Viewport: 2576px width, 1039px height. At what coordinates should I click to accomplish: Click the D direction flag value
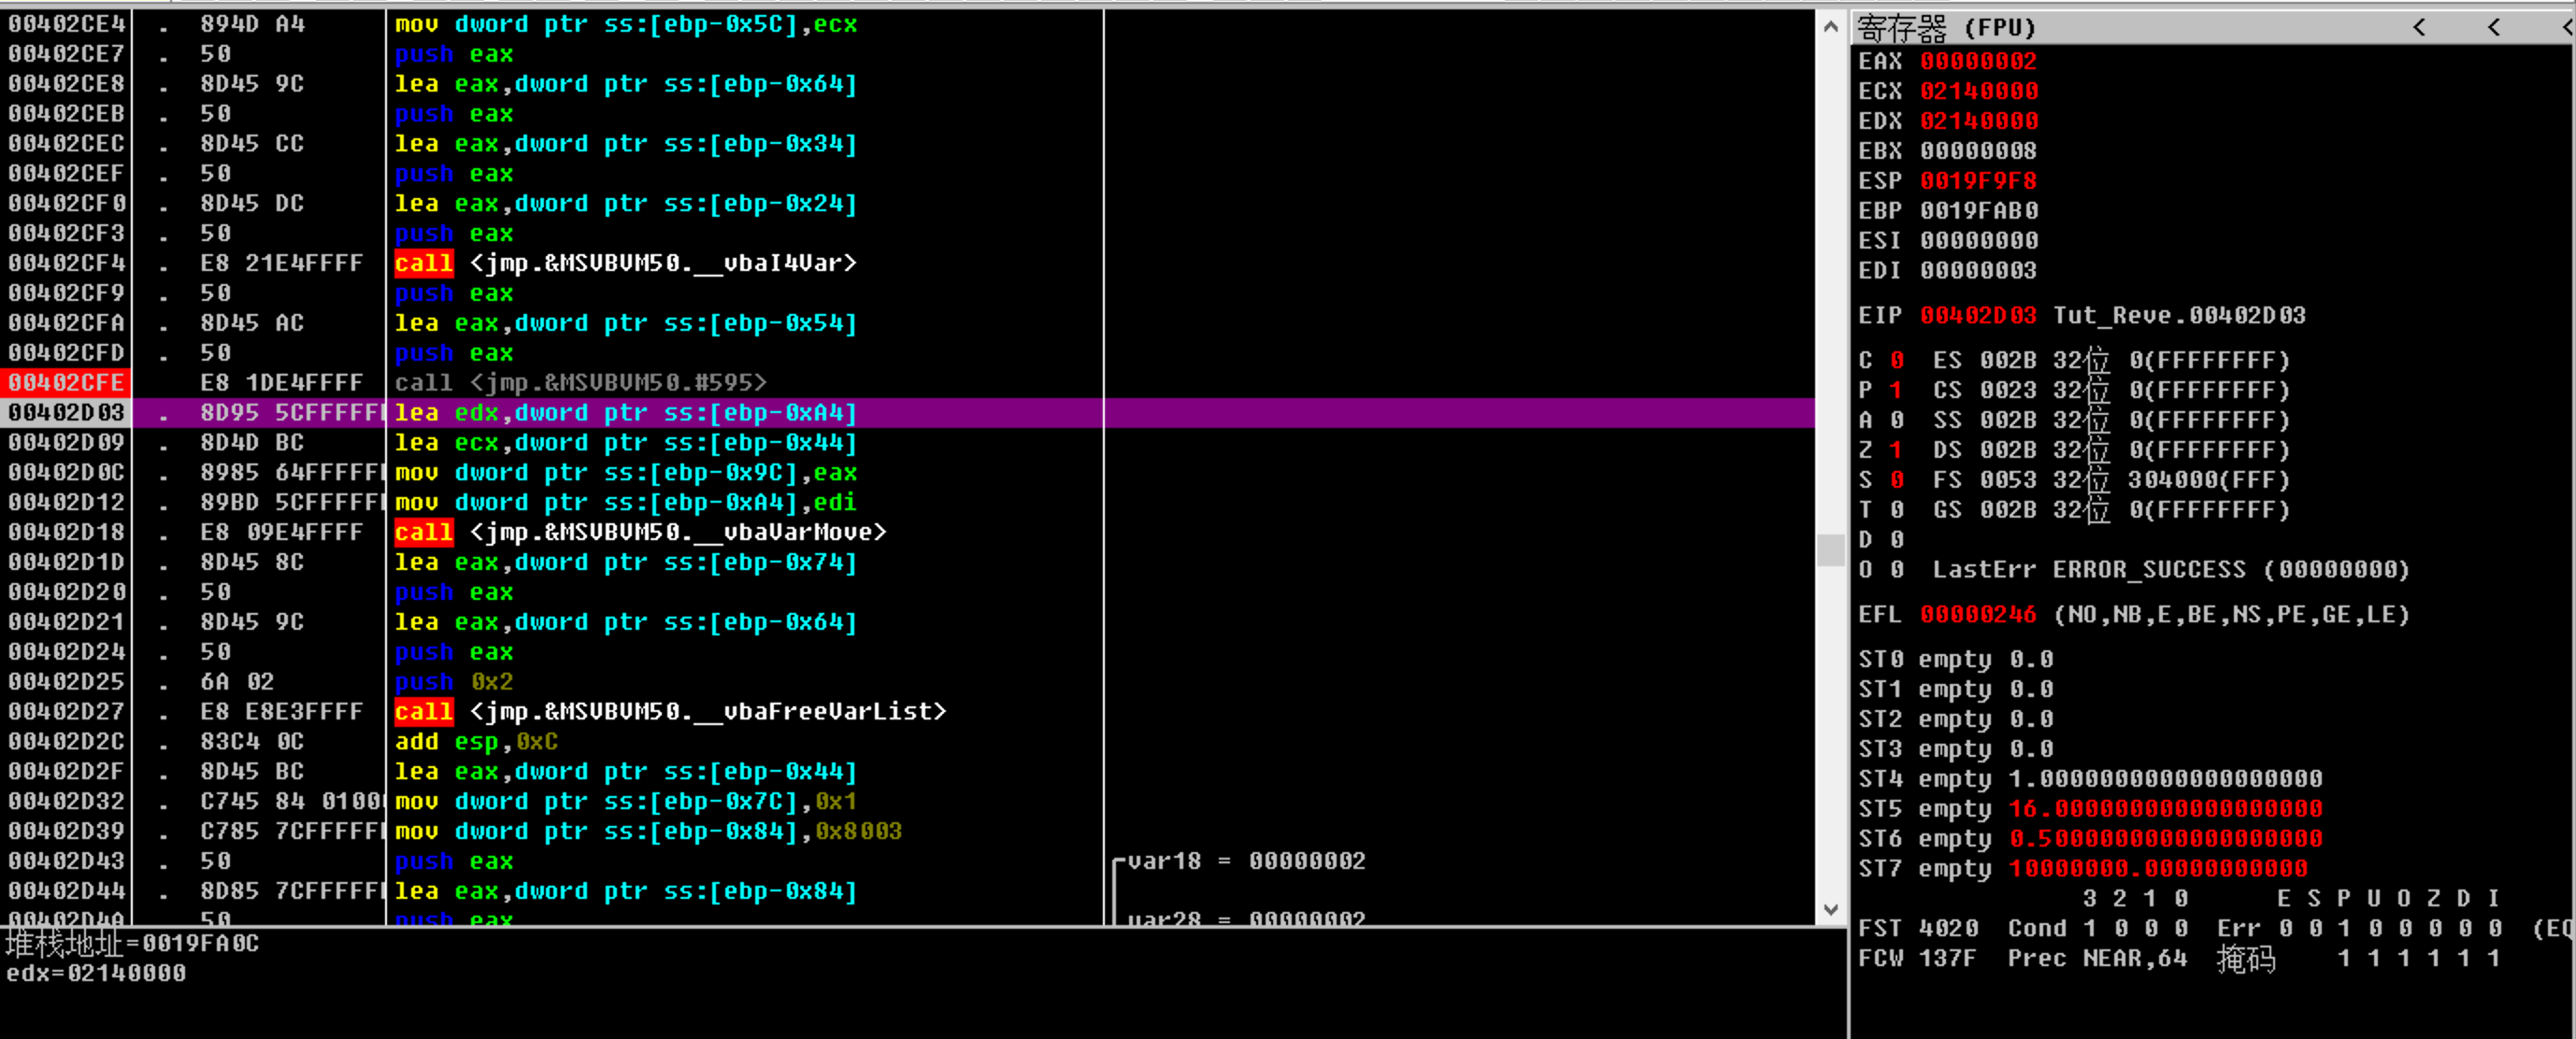click(1897, 540)
